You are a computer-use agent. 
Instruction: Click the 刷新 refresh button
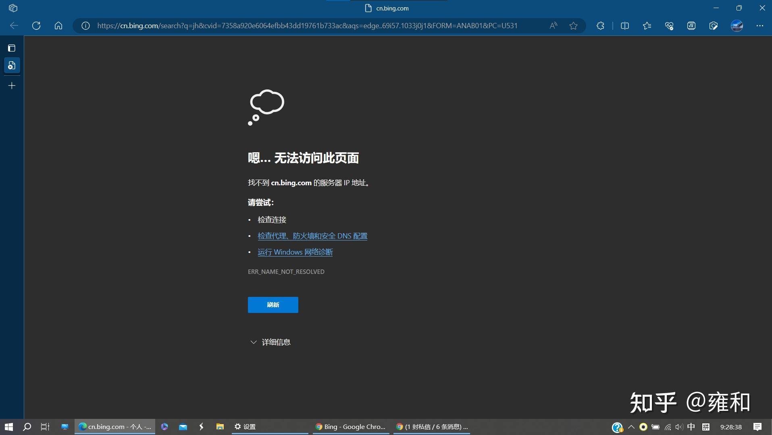273,305
